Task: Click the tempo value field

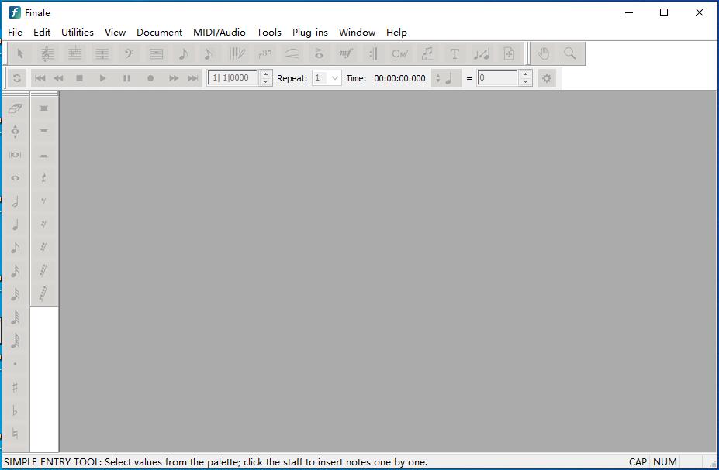Action: [x=497, y=77]
